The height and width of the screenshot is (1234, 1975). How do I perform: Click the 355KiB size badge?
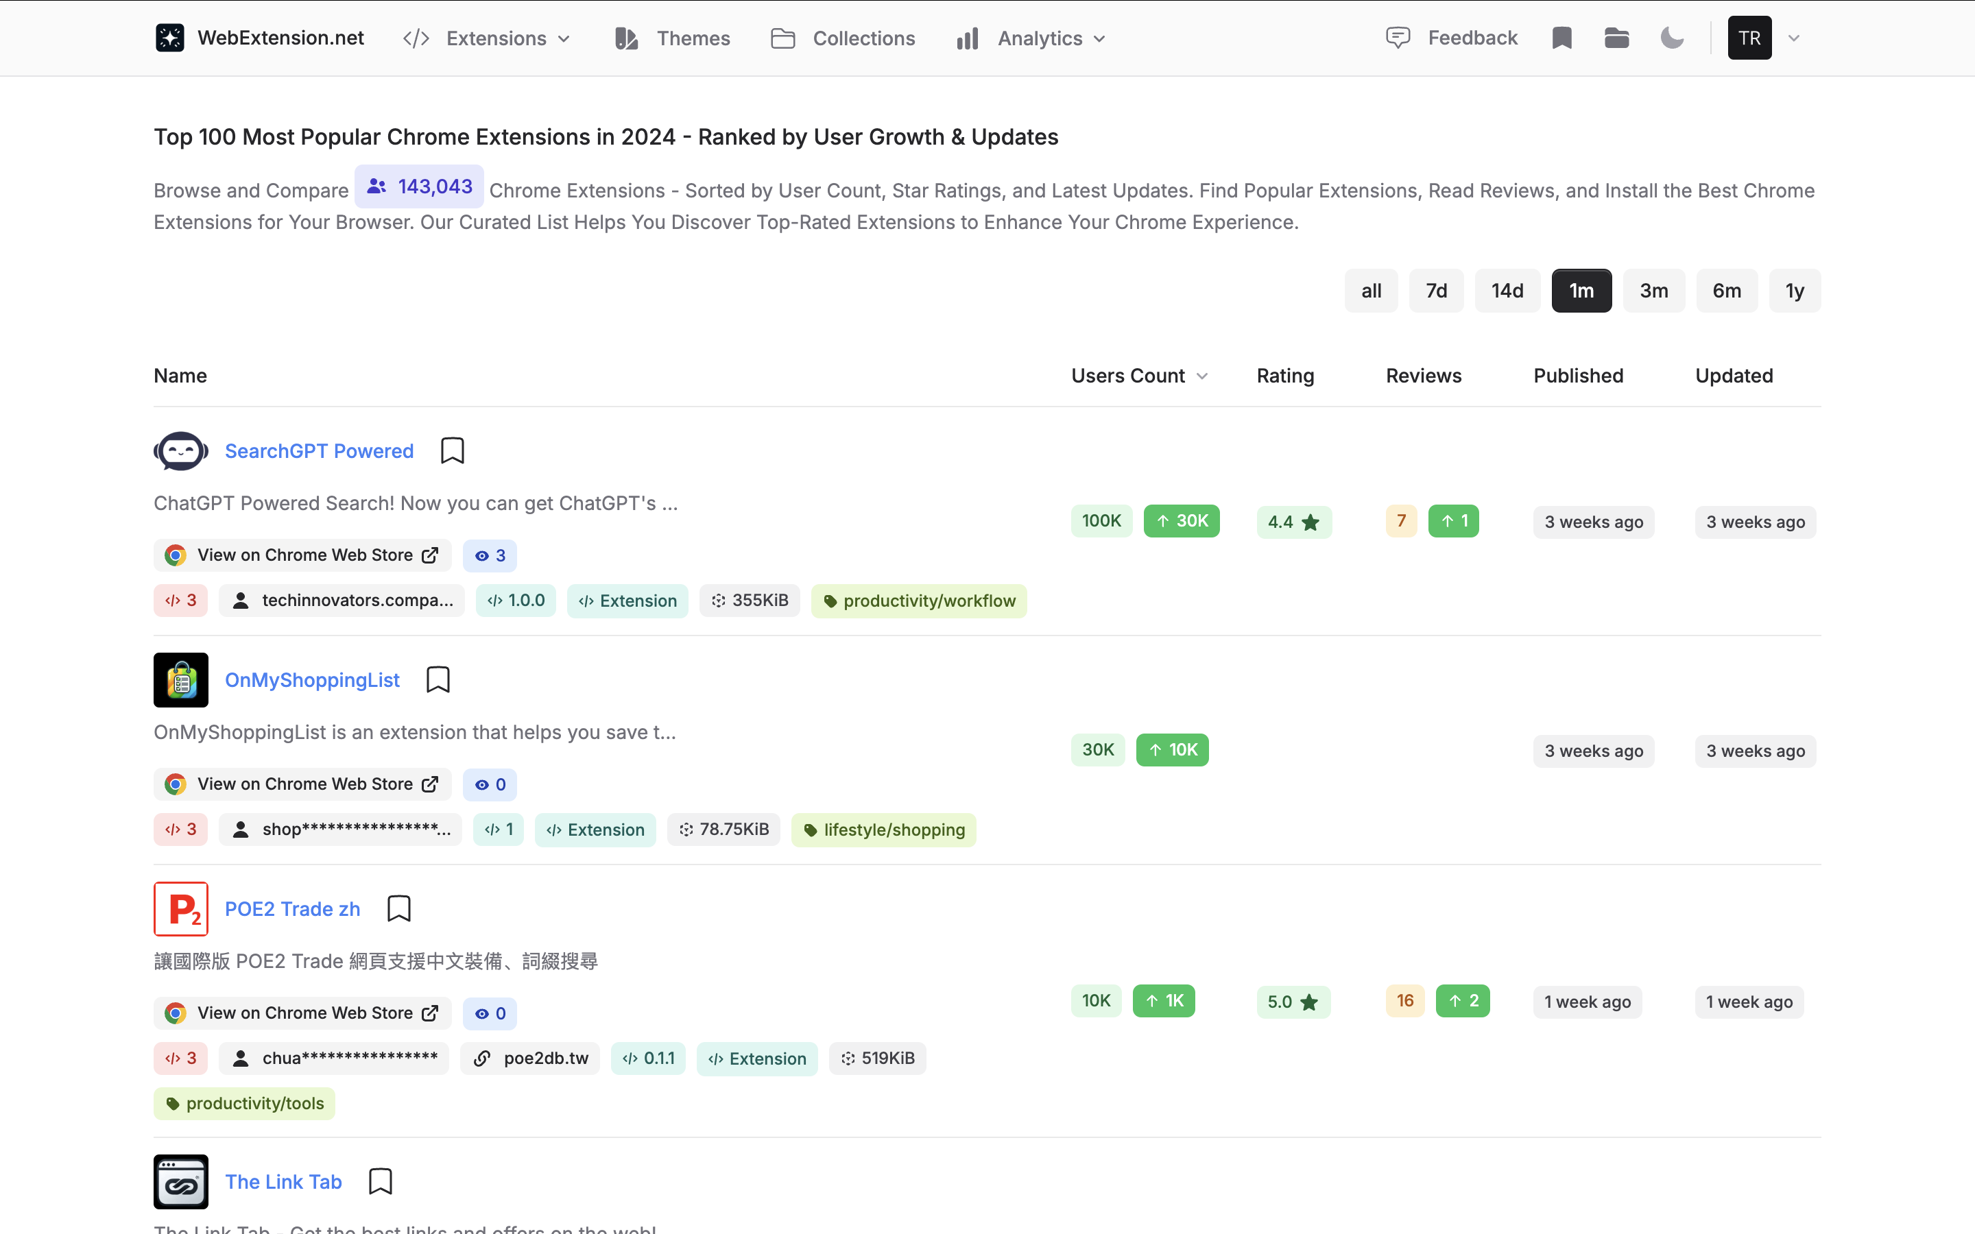pyautogui.click(x=749, y=601)
